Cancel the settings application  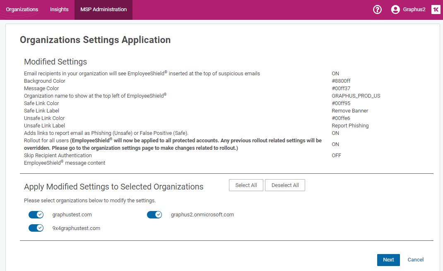coord(415,260)
